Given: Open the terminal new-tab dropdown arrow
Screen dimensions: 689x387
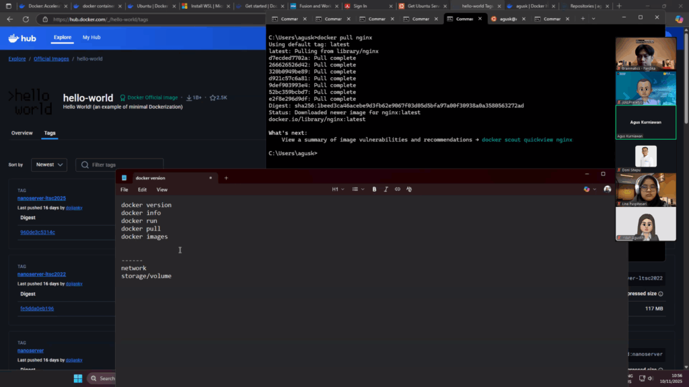Looking at the screenshot, I should coord(593,19).
